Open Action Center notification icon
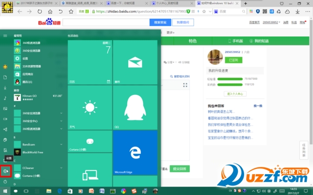This screenshot has width=313, height=195. [x=306, y=191]
